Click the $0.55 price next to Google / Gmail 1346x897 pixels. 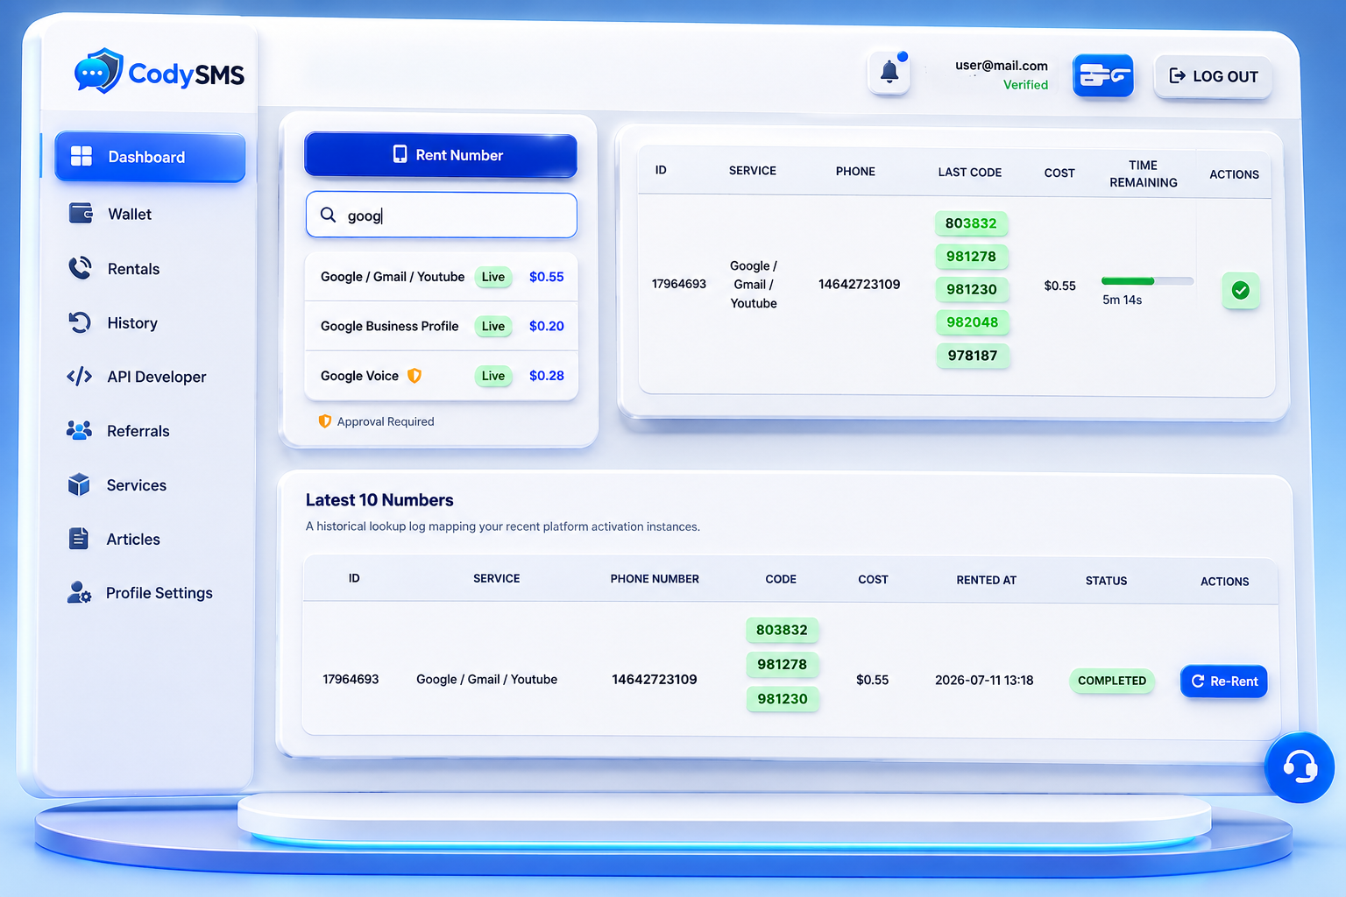[546, 277]
